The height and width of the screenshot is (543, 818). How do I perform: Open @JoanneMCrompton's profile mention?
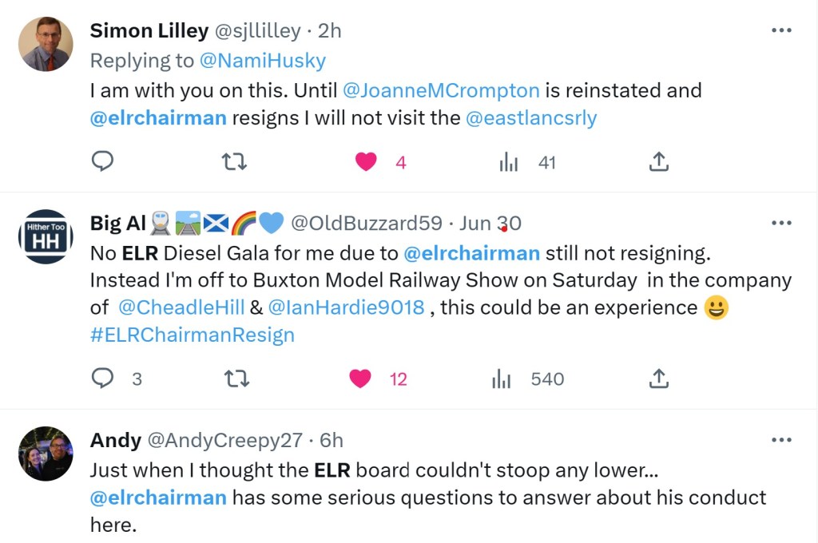tap(441, 90)
